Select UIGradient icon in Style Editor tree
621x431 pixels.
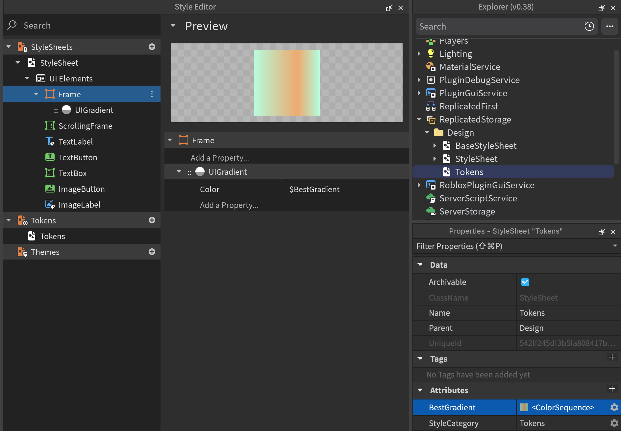(x=66, y=110)
